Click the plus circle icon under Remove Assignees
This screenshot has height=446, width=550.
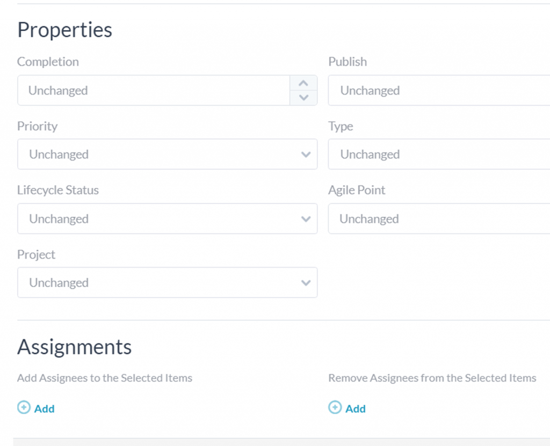pos(335,408)
